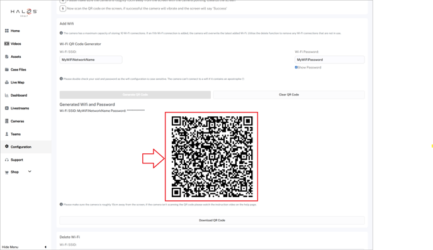The width and height of the screenshot is (433, 250).
Task: Click the Wi-Fi SSID input field
Action: pyautogui.click(x=91, y=60)
